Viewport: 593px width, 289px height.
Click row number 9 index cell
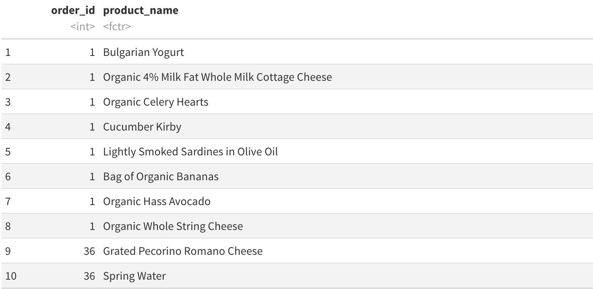click(8, 251)
